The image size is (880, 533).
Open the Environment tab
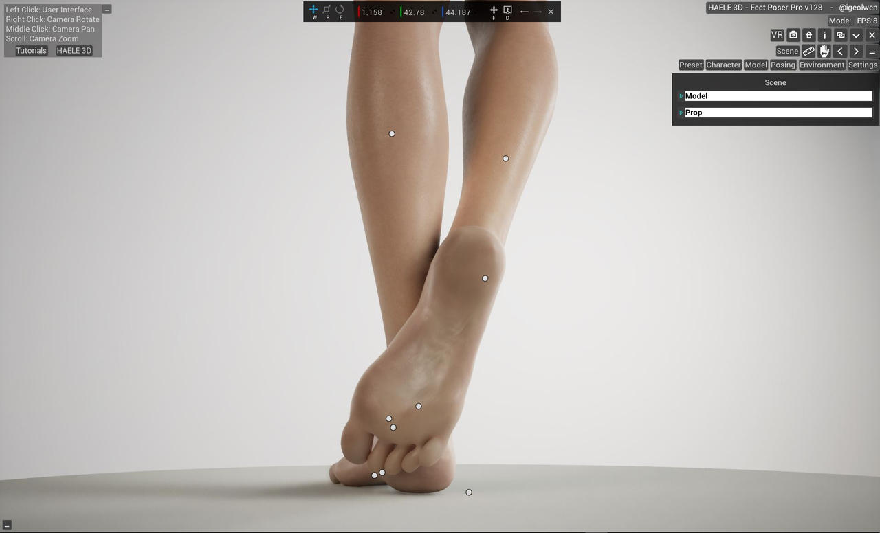[x=822, y=65]
